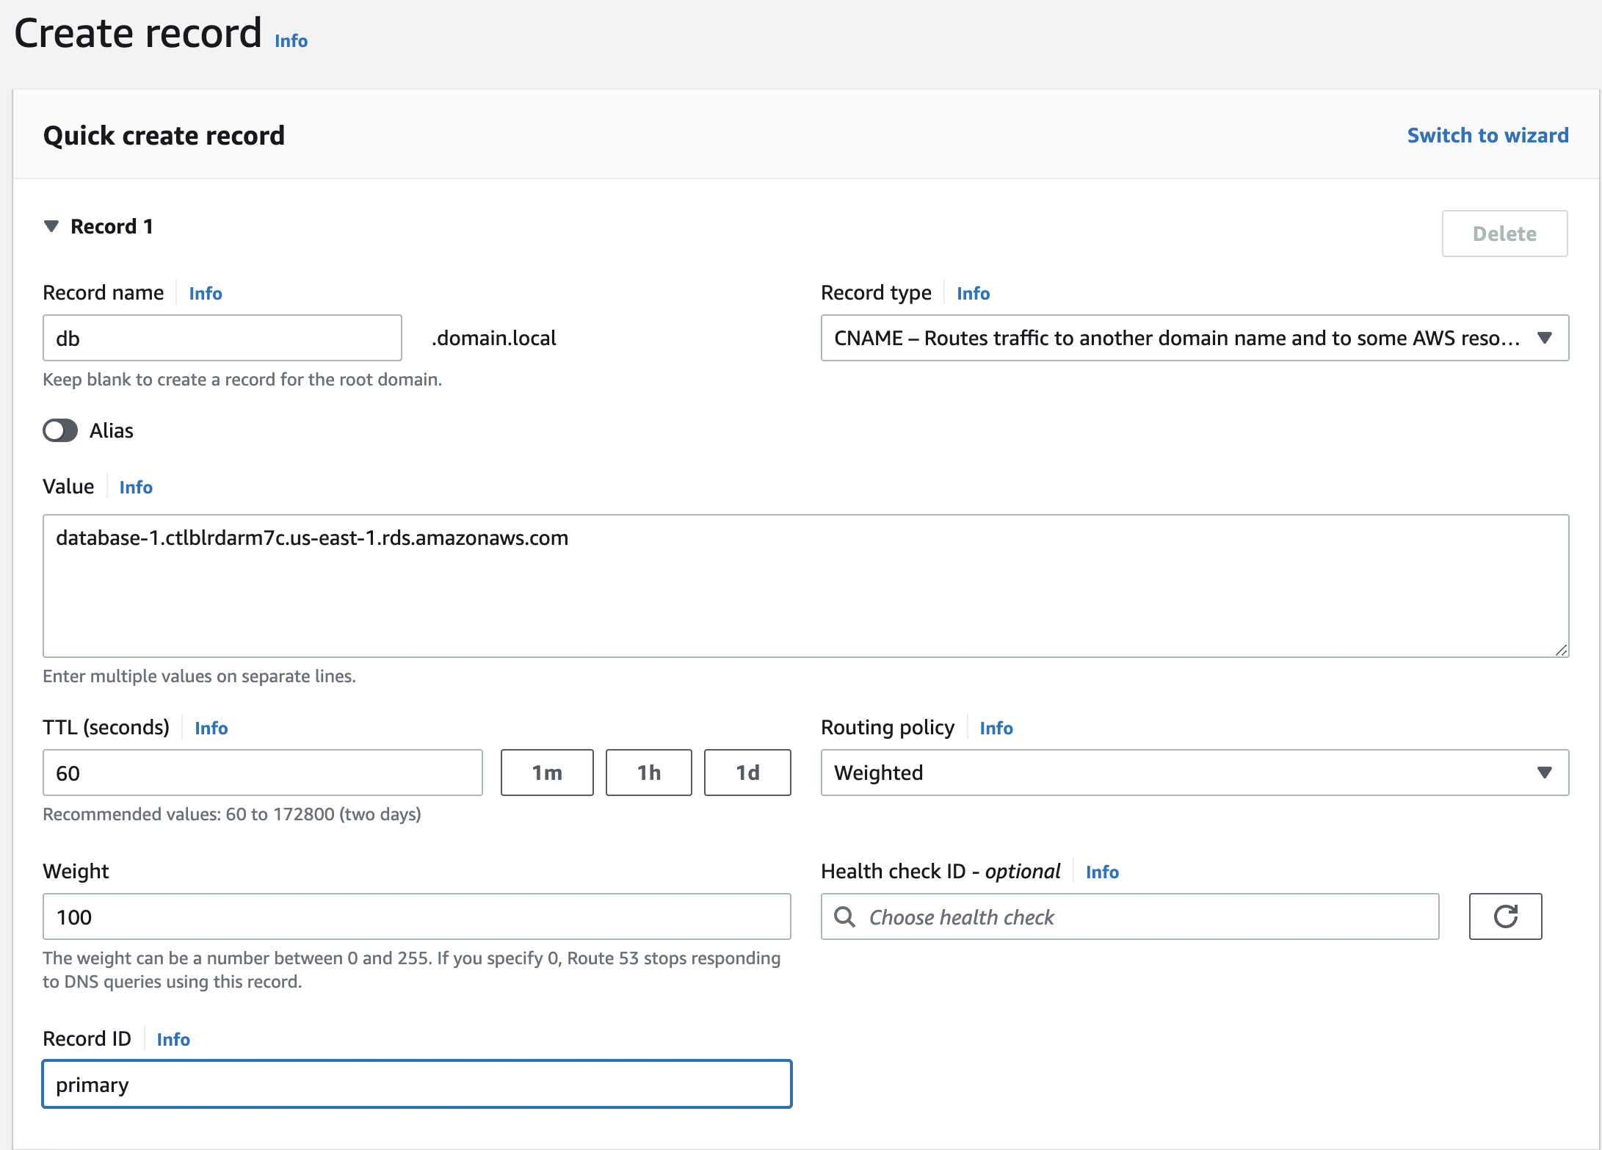Open Info link beside Create record heading
The image size is (1602, 1150).
291,41
